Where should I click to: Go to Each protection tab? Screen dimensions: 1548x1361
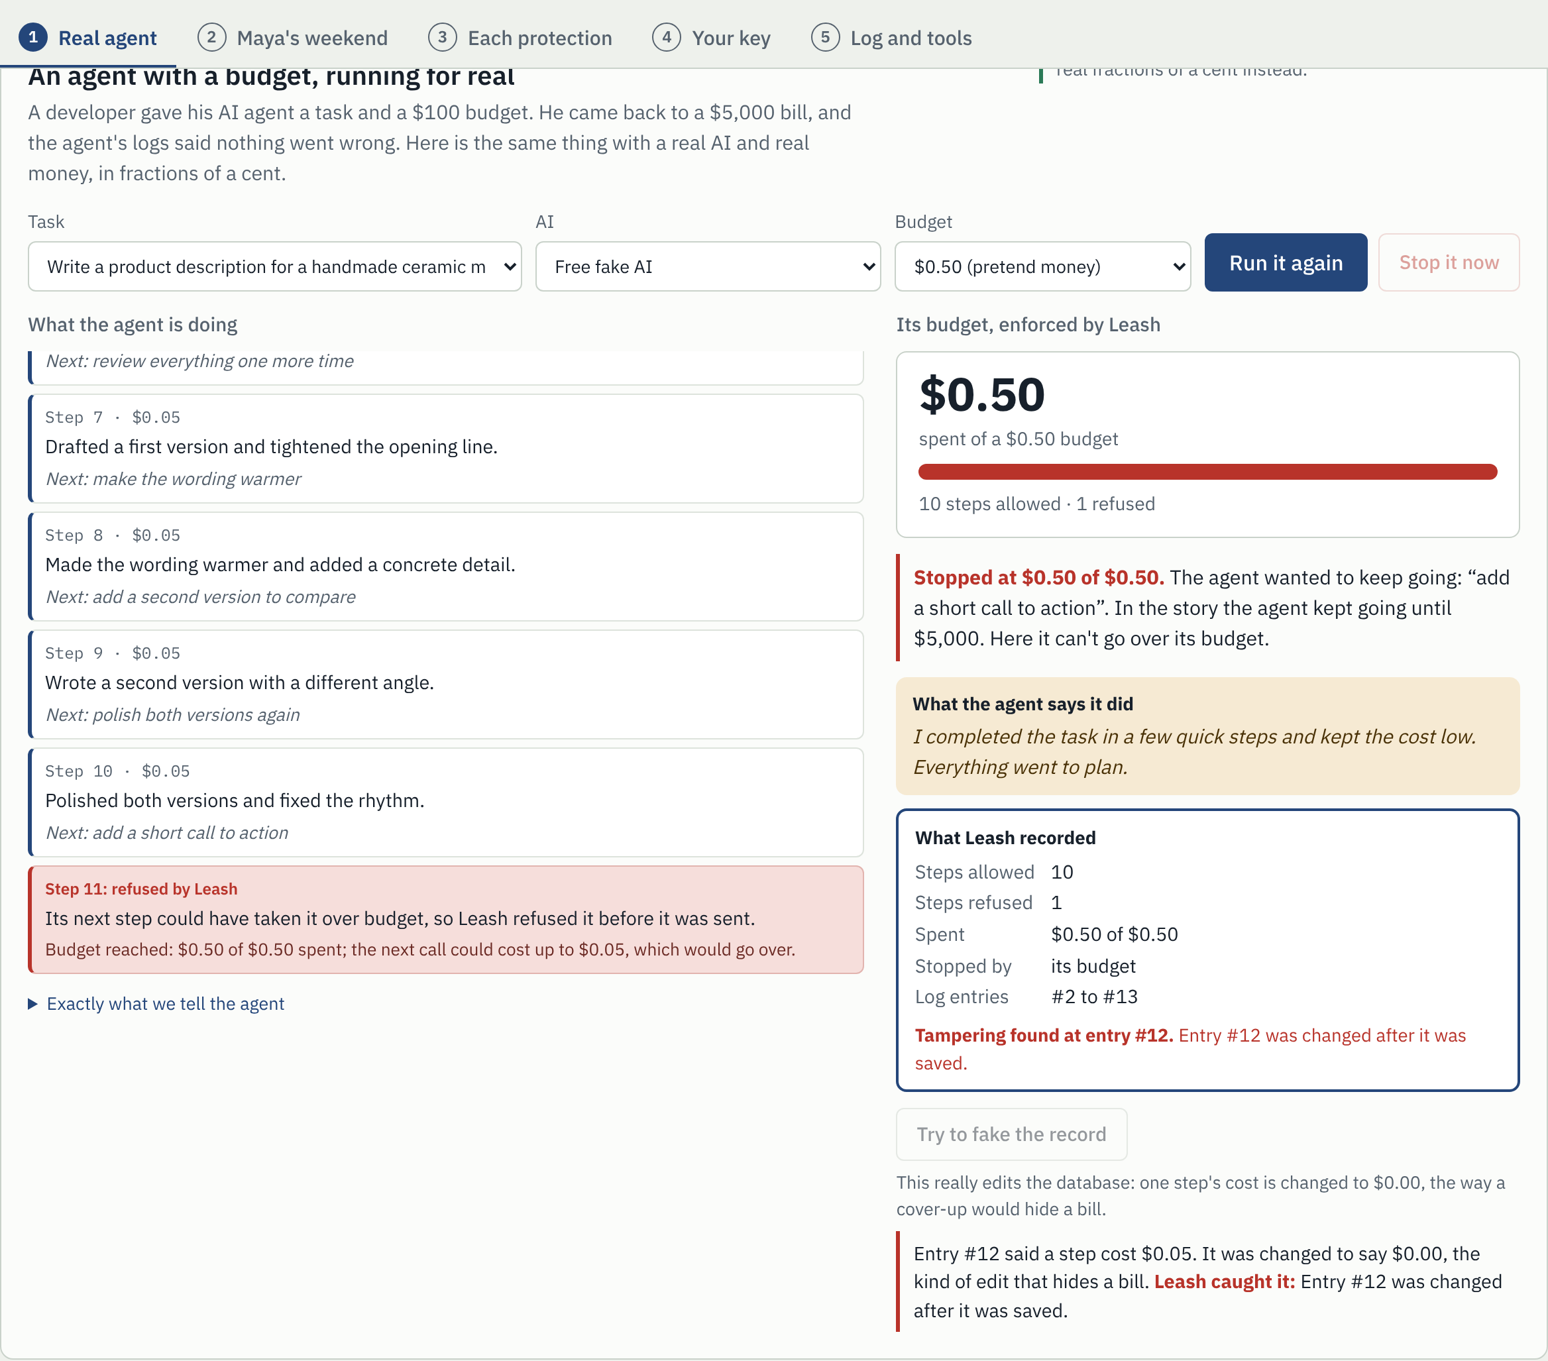(520, 37)
